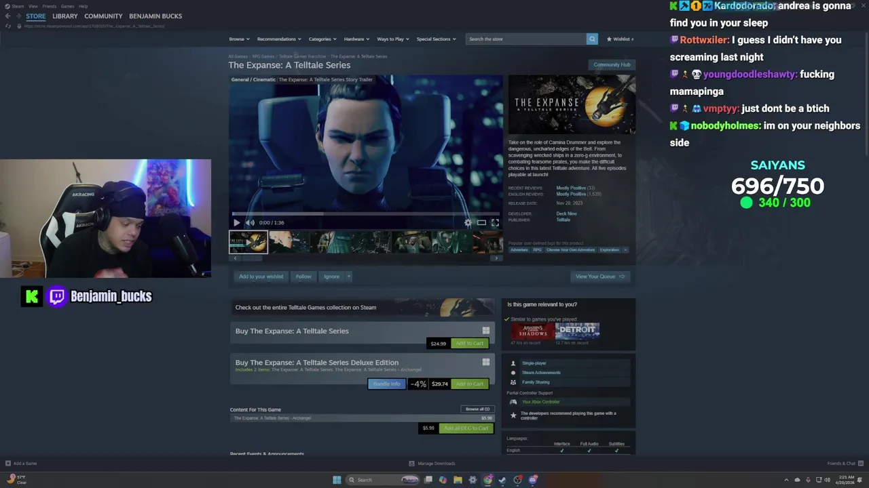Click the Exploration tag
The width and height of the screenshot is (869, 488).
[x=609, y=250]
